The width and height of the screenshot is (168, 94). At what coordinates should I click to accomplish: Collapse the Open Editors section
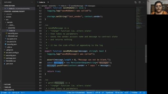point(9,6)
